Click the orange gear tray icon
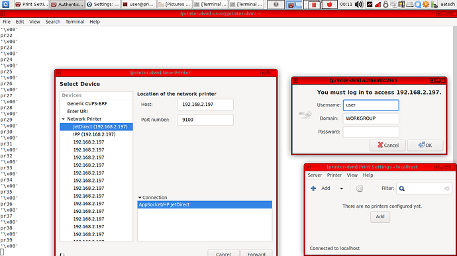Viewport: 457px width, 256px height. [x=425, y=5]
